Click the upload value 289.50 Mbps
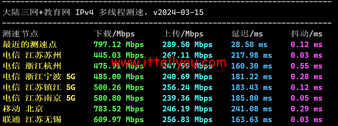Viewport: 338px width, 126px height. [x=187, y=44]
